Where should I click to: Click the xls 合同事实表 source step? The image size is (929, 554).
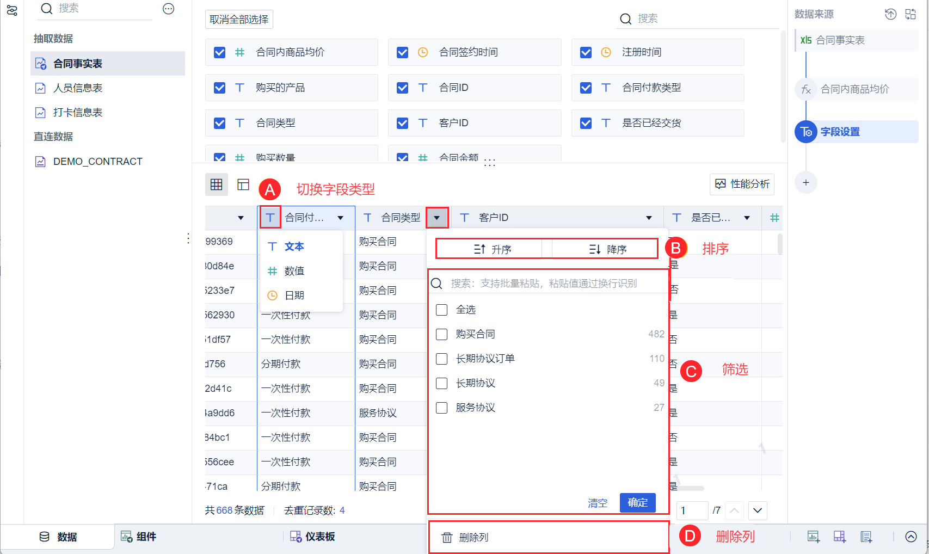pyautogui.click(x=856, y=40)
